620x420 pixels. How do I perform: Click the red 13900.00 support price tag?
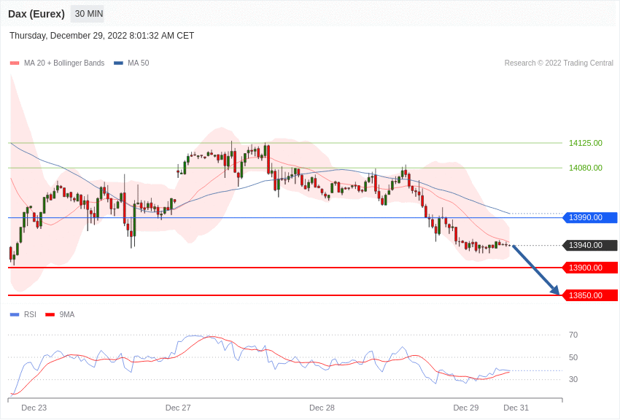(x=590, y=268)
